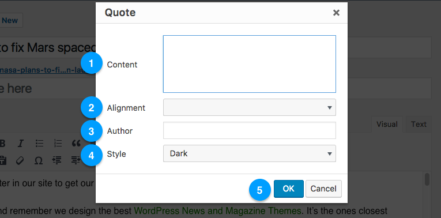Image resolution: width=441 pixels, height=218 pixels.
Task: Switch to the Visual editor tab
Action: click(x=387, y=124)
